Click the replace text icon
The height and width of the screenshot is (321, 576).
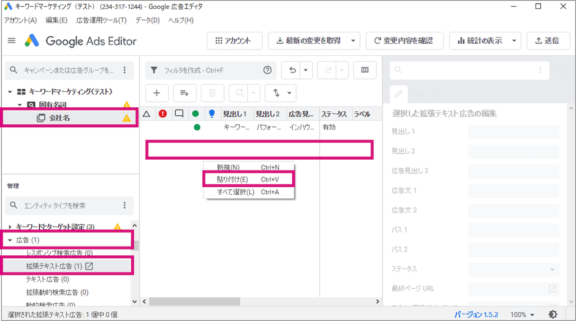[240, 93]
